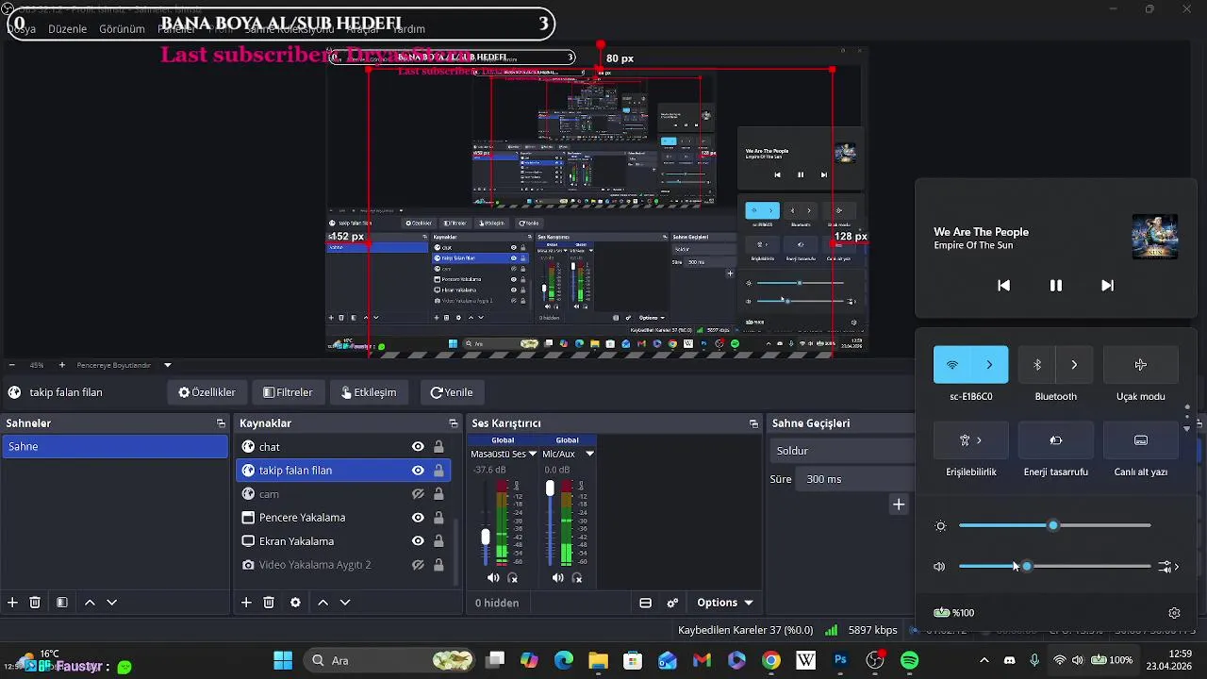Pause the We Are The People track
This screenshot has height=679, width=1207.
coord(1056,286)
